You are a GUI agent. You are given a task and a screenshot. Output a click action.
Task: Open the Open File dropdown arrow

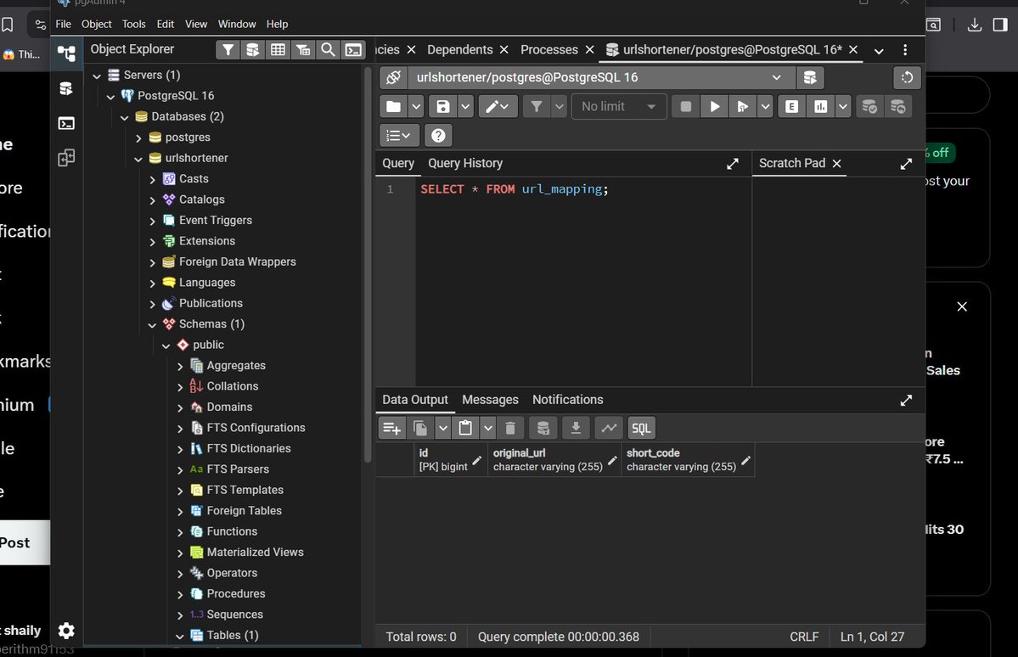[x=416, y=106]
